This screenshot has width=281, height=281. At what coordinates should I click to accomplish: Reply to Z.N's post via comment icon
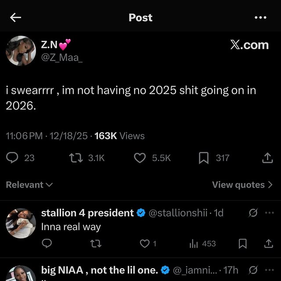click(13, 158)
